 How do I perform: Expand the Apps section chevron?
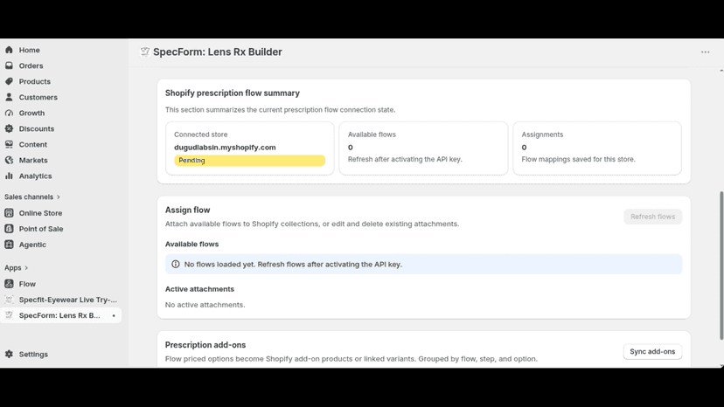point(26,267)
